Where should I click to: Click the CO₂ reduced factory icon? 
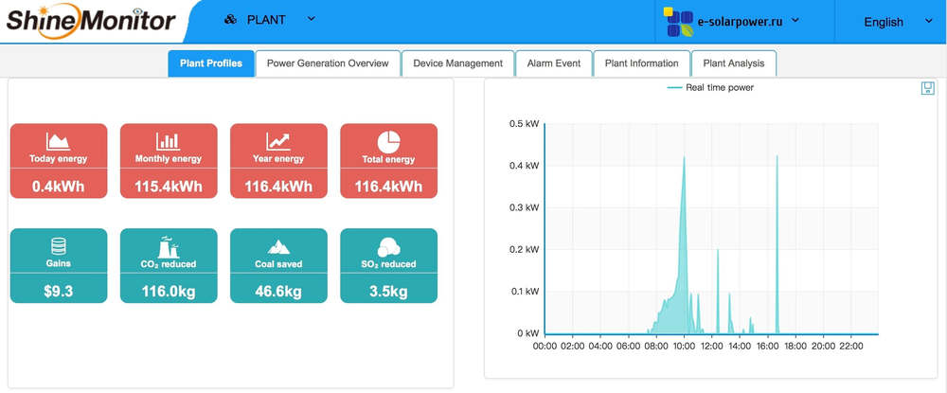click(168, 246)
